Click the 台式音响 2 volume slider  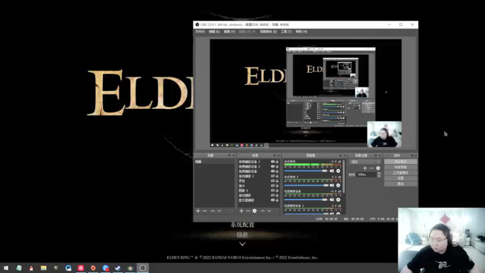click(306, 185)
